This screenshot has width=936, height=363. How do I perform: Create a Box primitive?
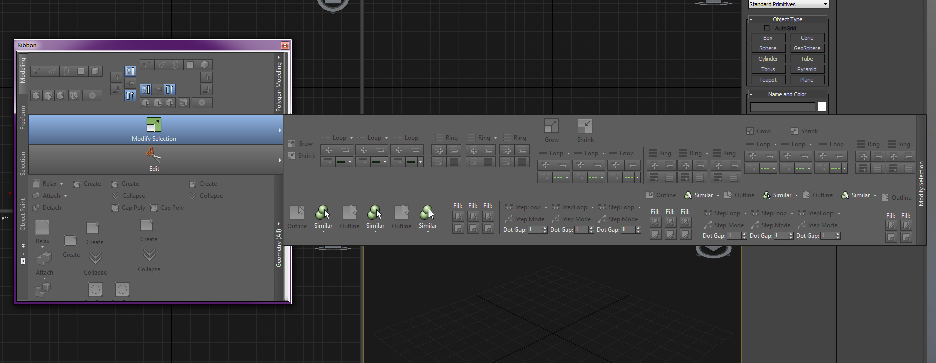pyautogui.click(x=768, y=38)
